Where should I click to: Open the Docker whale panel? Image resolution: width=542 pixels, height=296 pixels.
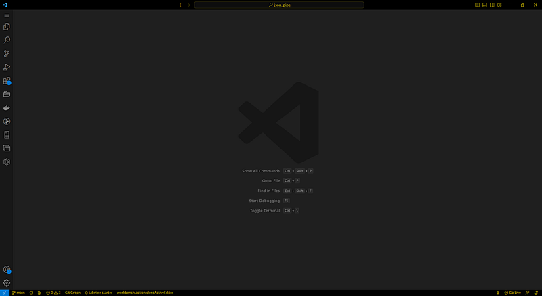[7, 107]
